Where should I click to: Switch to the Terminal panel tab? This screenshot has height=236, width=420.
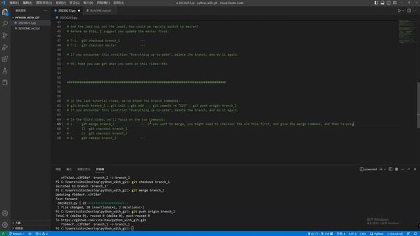pos(100,169)
